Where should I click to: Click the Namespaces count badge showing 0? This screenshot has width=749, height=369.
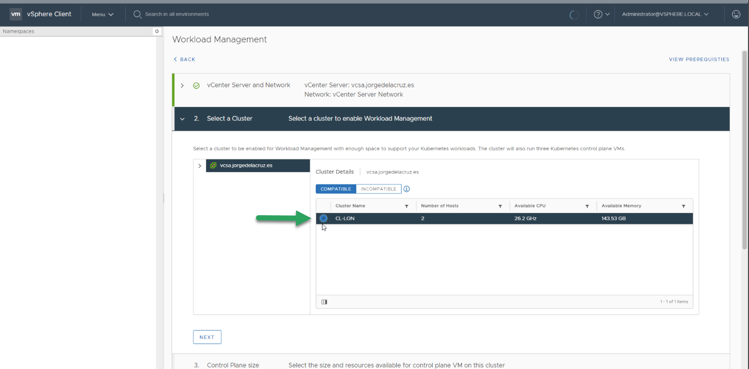tap(157, 31)
